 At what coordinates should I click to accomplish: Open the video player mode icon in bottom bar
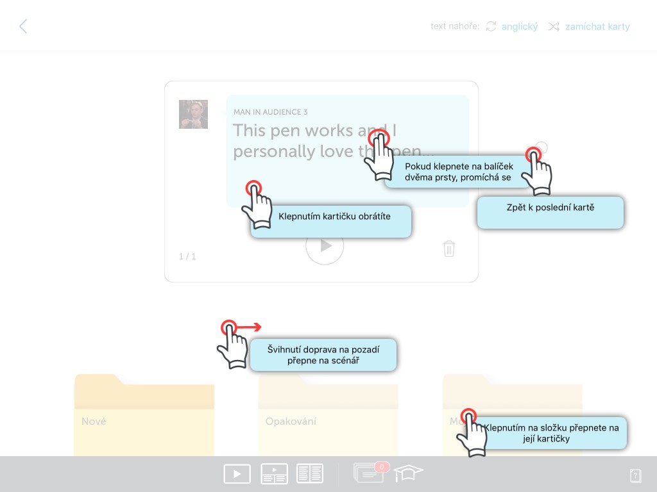pos(237,474)
